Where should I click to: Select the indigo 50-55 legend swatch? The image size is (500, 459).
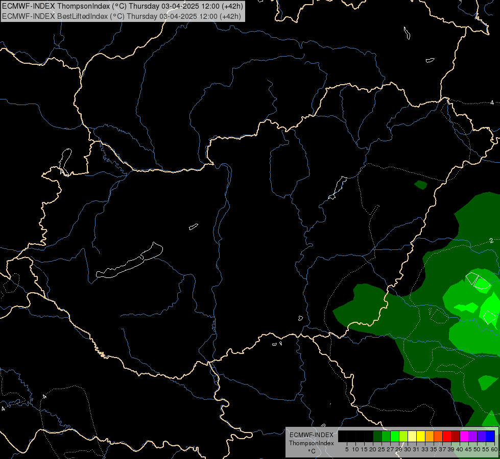[482, 436]
